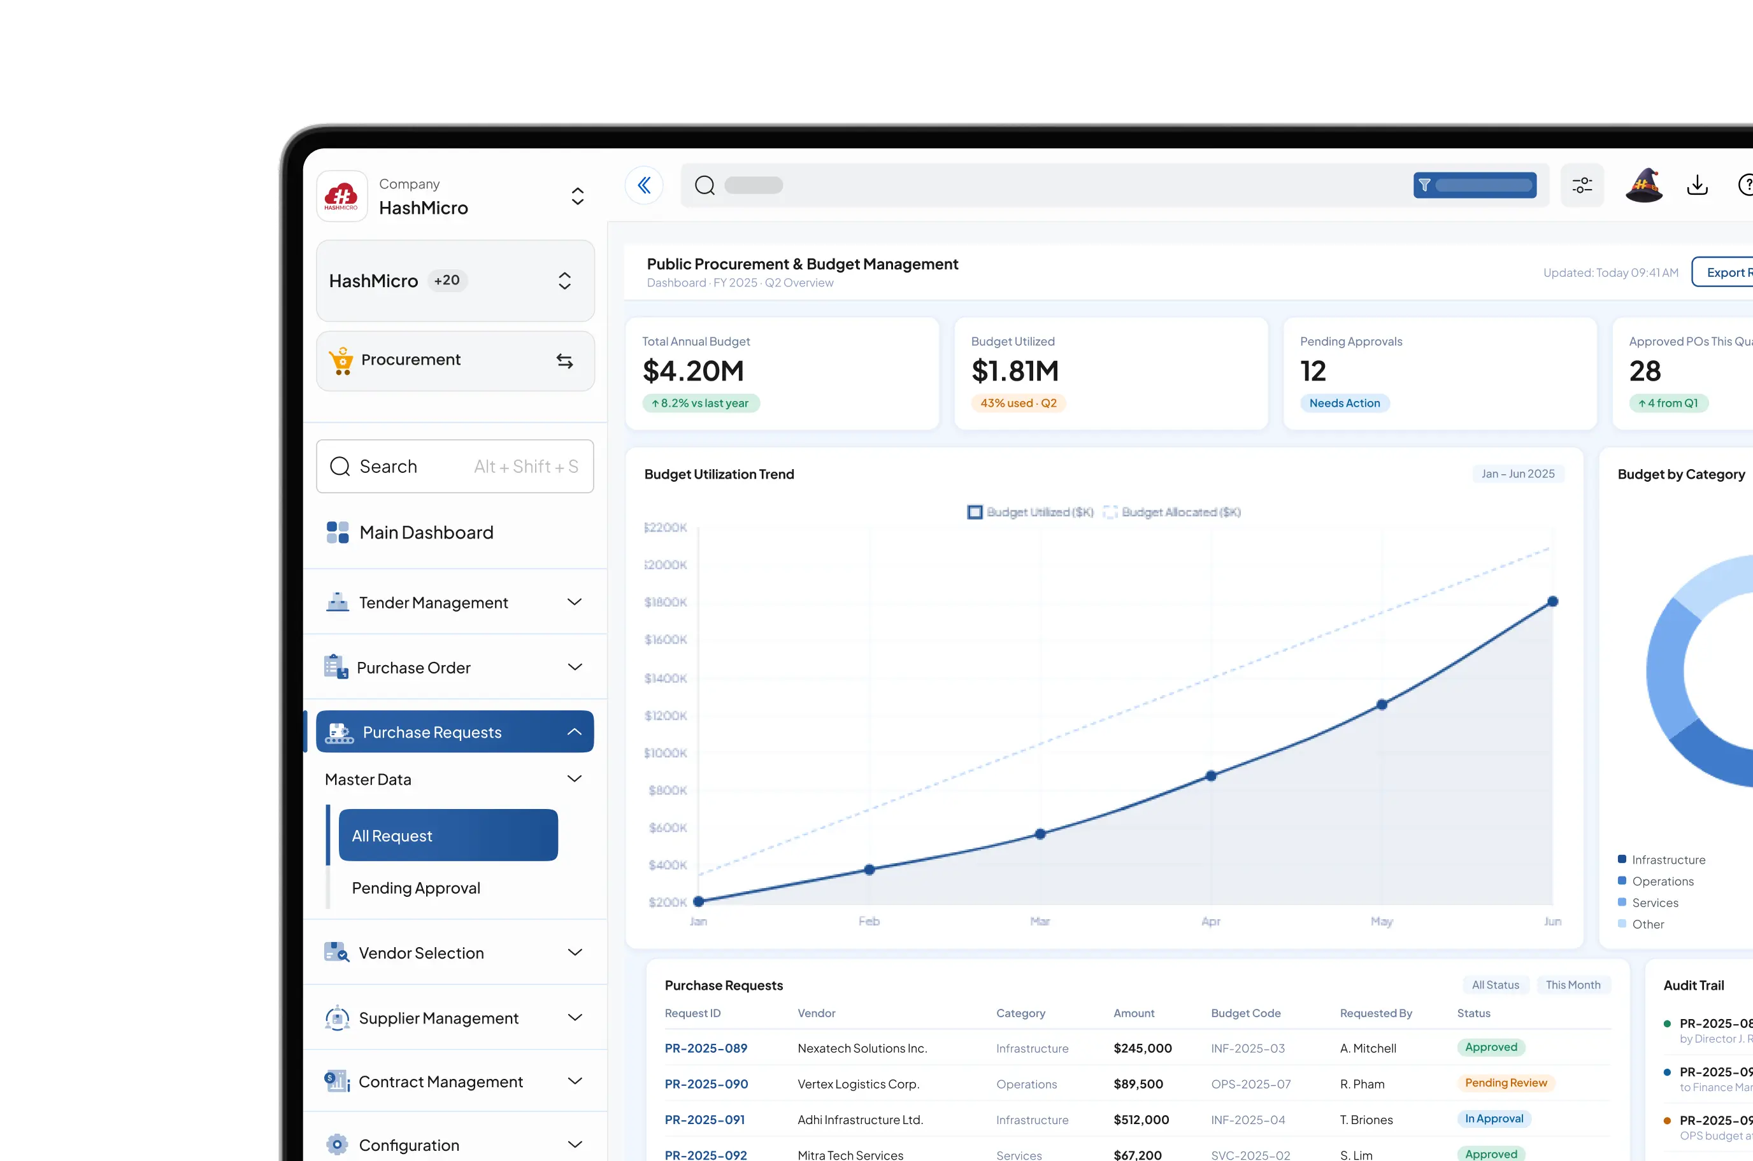Swap module via Procurement arrows icon
This screenshot has height=1161, width=1753.
tap(564, 361)
